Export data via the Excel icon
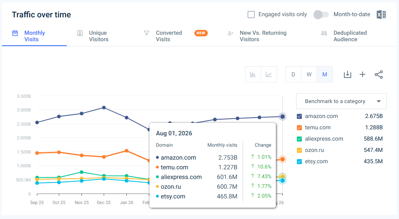This screenshot has width=399, height=219. click(x=381, y=15)
